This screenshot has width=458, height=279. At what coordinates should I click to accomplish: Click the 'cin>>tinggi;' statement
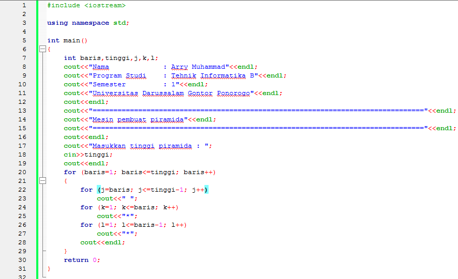pyautogui.click(x=88, y=154)
